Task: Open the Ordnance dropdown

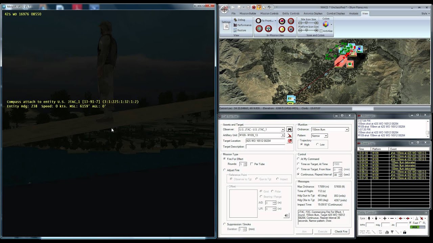Action: click(347, 130)
